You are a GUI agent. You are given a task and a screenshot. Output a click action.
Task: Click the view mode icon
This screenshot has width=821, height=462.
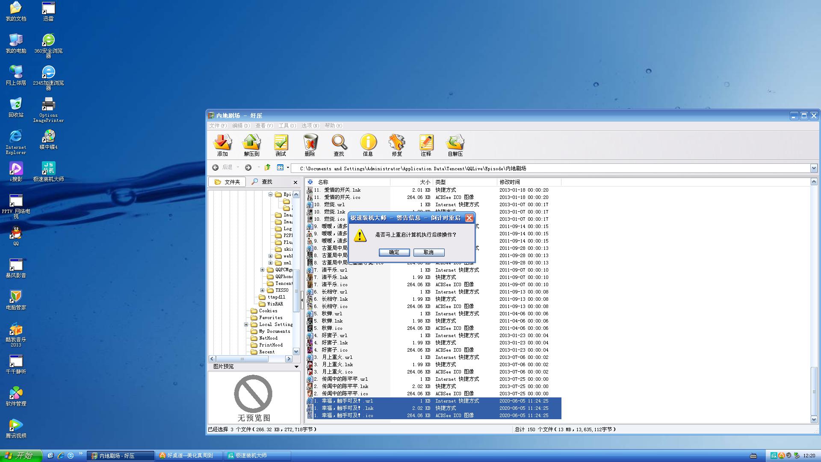pyautogui.click(x=280, y=168)
